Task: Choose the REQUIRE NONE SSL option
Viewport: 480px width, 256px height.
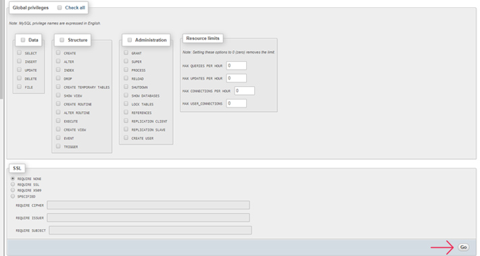Action: 13,178
